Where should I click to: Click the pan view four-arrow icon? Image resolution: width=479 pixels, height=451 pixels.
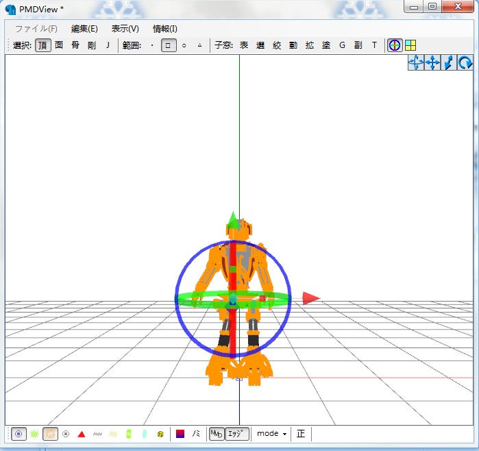tap(432, 63)
